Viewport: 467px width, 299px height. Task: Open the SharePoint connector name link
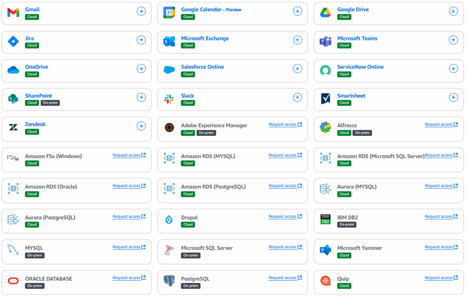coord(38,96)
